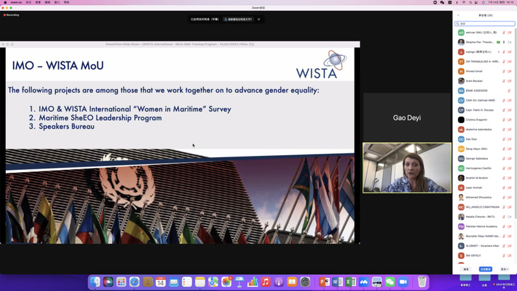The width and height of the screenshot is (517, 291).
Task: Select participant MU_ANGELO CABATINGAN
Action: (485, 207)
